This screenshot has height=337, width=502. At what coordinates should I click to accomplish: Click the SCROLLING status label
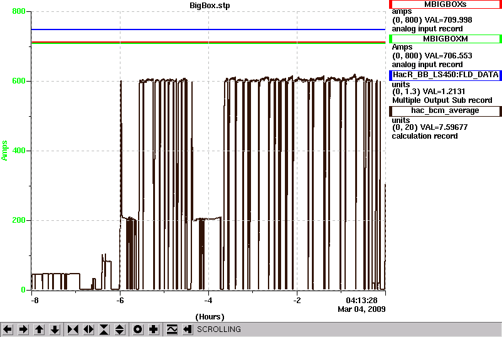coord(218,329)
